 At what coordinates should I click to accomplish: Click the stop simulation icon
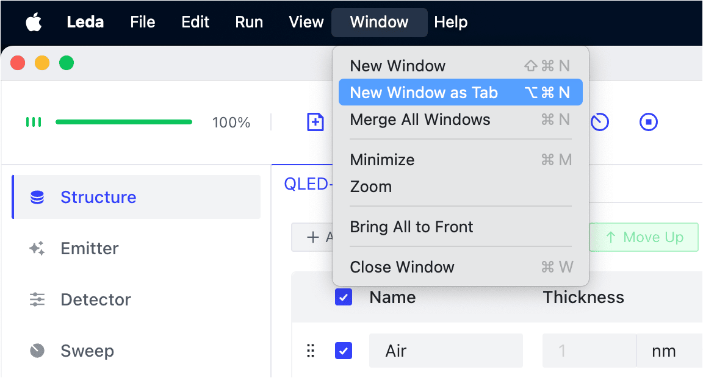click(648, 122)
